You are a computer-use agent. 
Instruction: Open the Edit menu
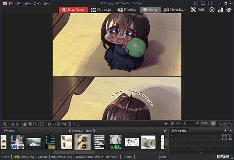[19, 3]
